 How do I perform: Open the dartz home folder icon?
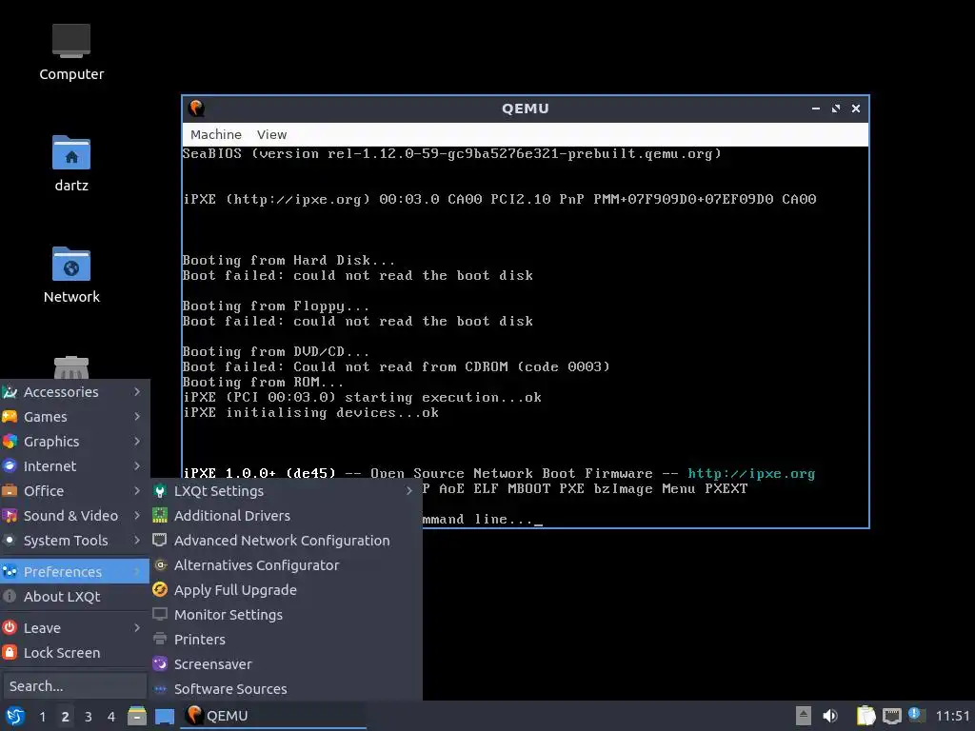[x=70, y=164]
